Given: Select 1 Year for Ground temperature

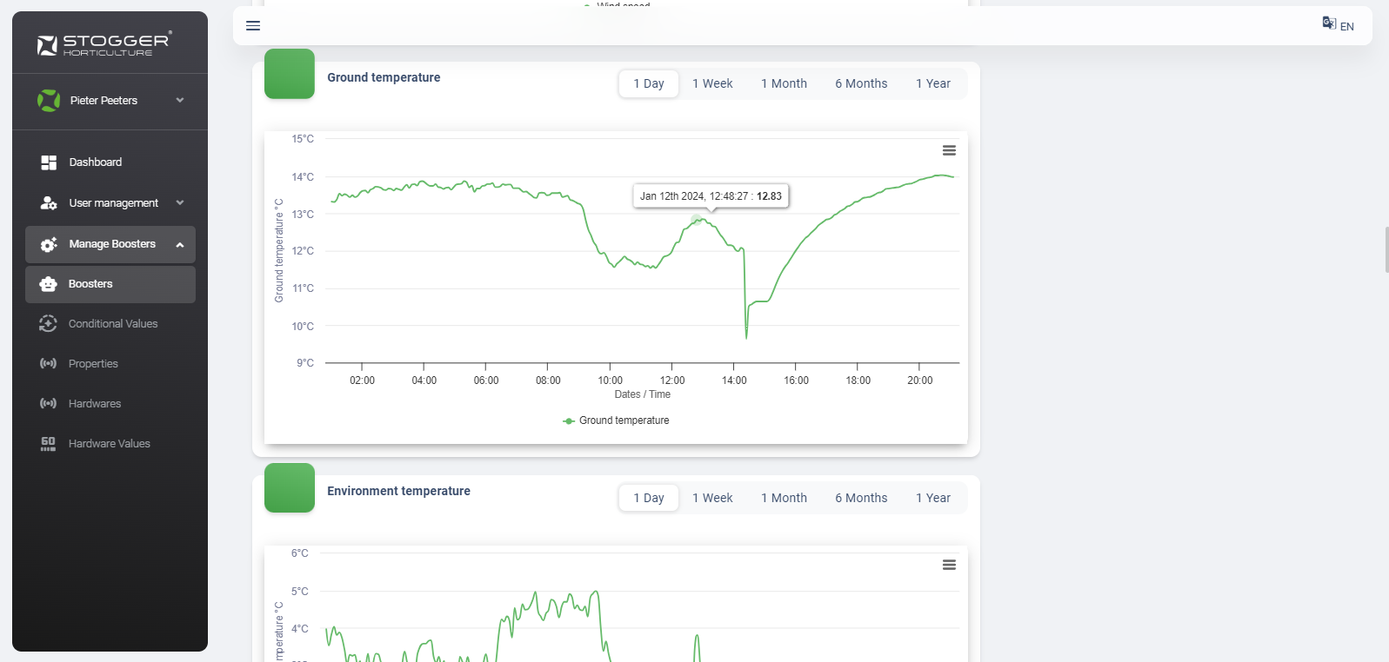Looking at the screenshot, I should click(x=933, y=83).
